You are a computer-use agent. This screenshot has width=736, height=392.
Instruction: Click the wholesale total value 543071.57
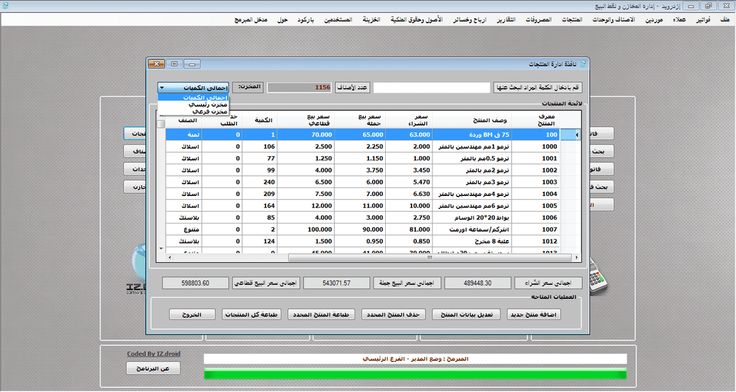(337, 284)
